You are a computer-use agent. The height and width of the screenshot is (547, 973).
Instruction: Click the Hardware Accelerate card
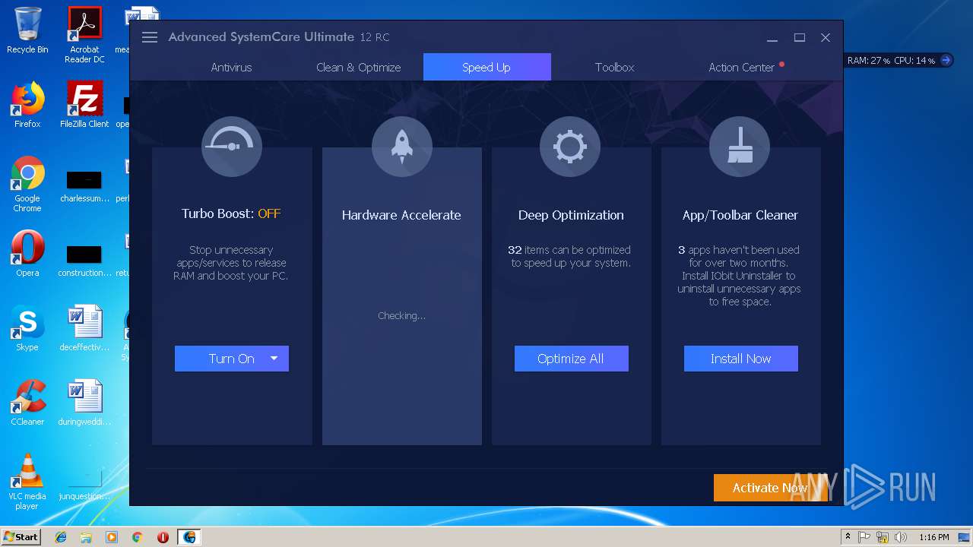402,296
